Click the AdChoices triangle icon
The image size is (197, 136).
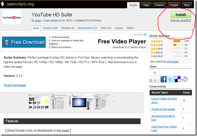pyautogui.click(x=146, y=34)
